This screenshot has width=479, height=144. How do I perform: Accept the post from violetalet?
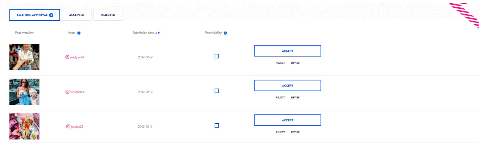click(288, 86)
